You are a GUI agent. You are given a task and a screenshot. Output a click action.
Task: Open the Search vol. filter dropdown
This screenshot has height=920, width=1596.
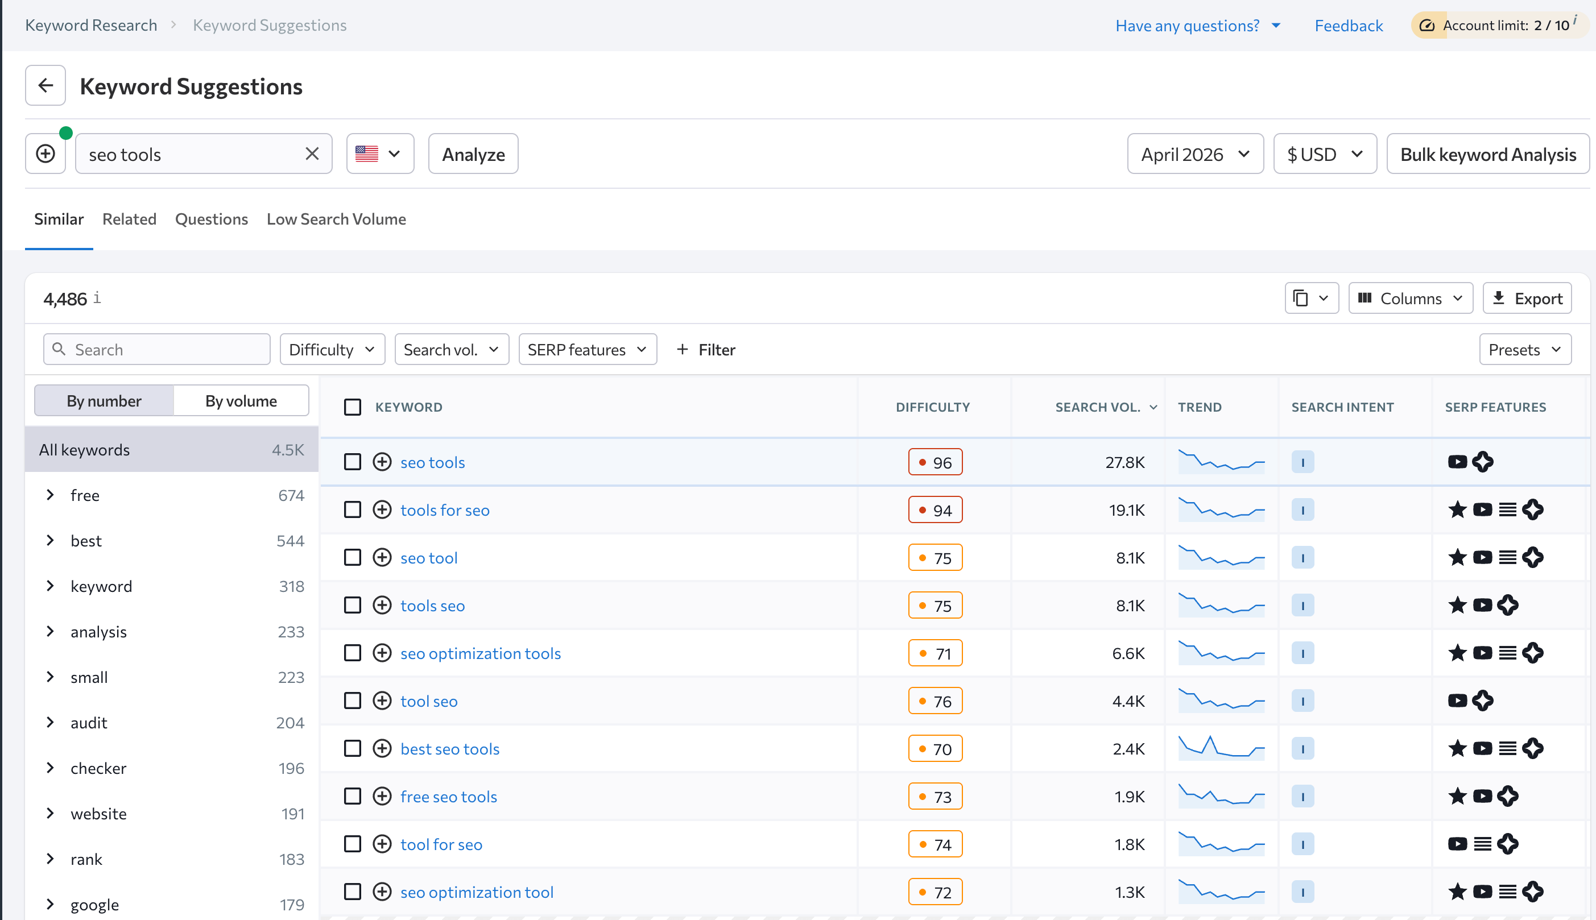click(452, 350)
